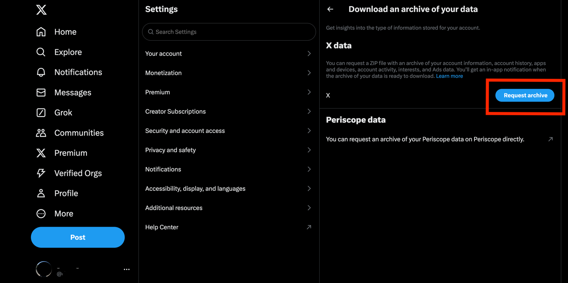Open Explore via the magnifier icon
The height and width of the screenshot is (283, 568).
(x=41, y=52)
